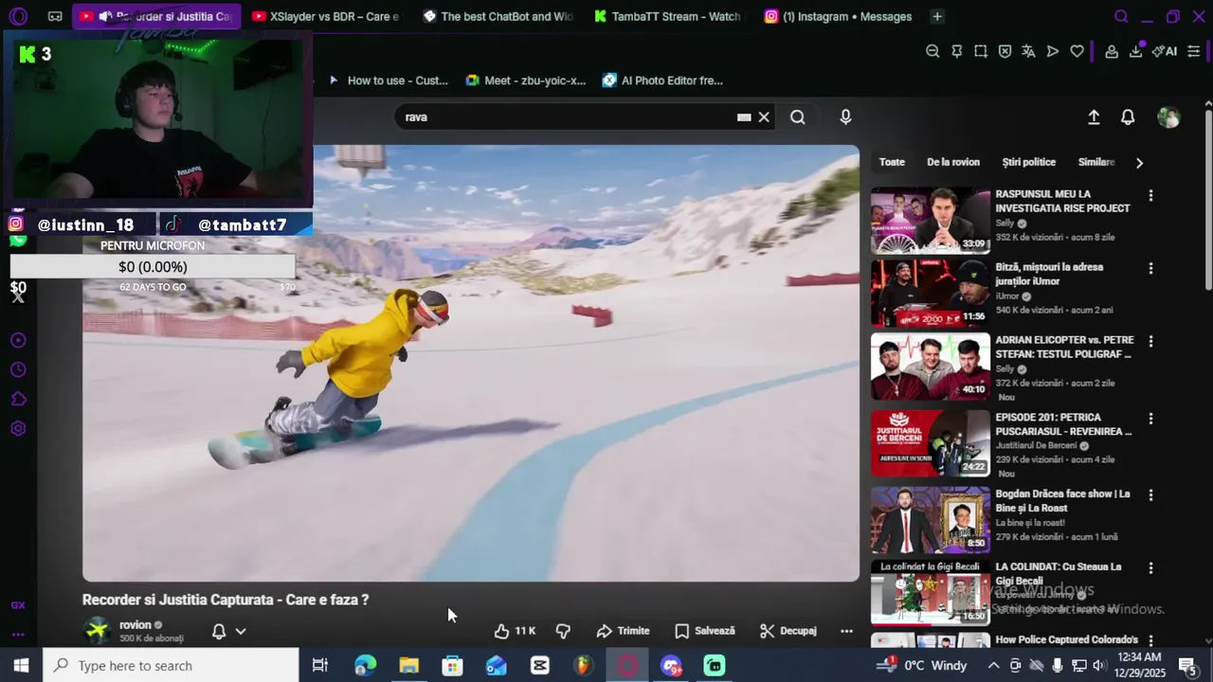Image resolution: width=1213 pixels, height=682 pixels.
Task: Open more actions menu under the video
Action: (x=846, y=631)
